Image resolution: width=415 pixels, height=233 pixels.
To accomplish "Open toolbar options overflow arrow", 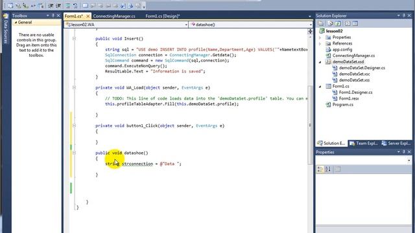I will [144, 6].
